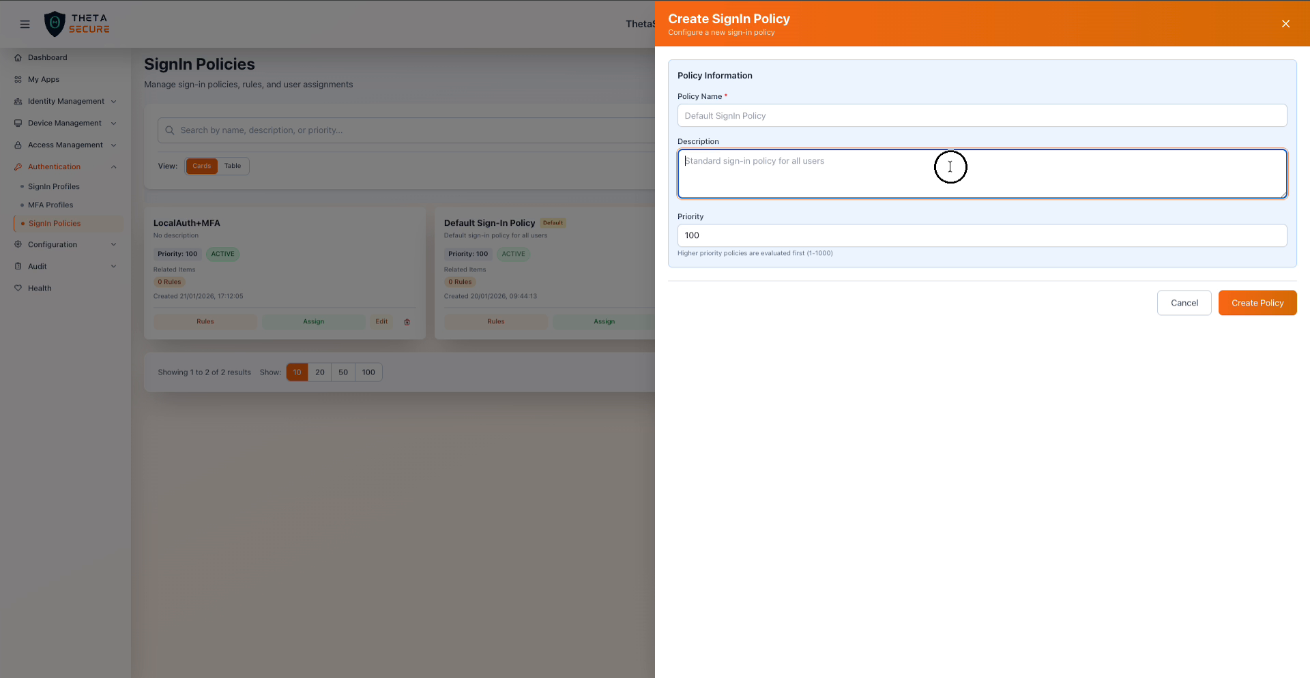This screenshot has width=1310, height=678.
Task: Select MFA Profiles in the sidebar
Action: [x=50, y=205]
